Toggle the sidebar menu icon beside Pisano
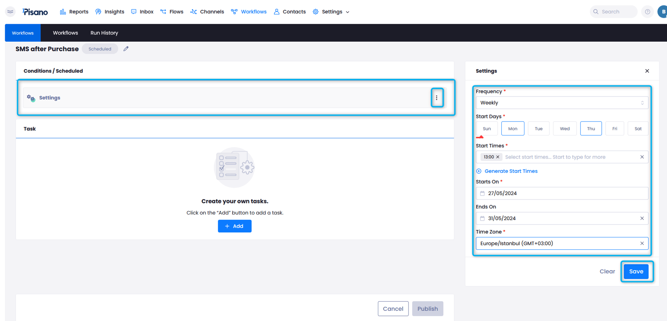Screen dimensions: 667x321 10,12
